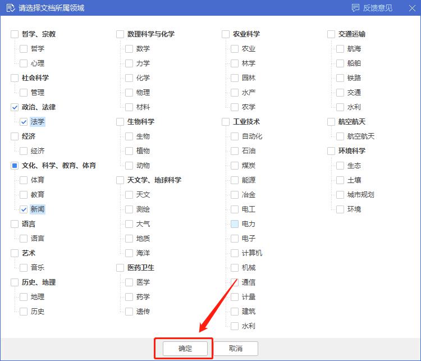Check the 医学 option

(x=129, y=282)
